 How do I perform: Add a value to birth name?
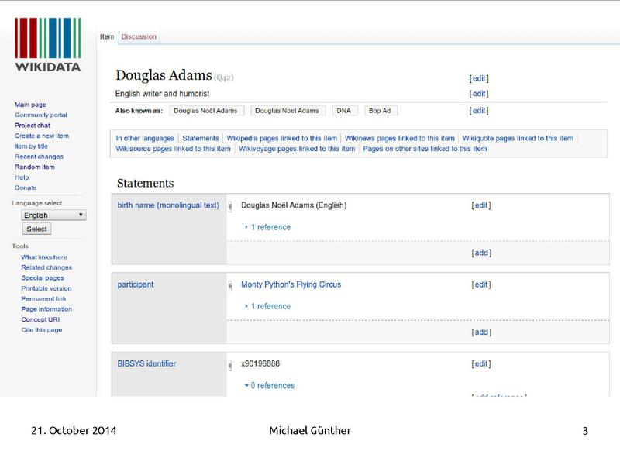(481, 253)
